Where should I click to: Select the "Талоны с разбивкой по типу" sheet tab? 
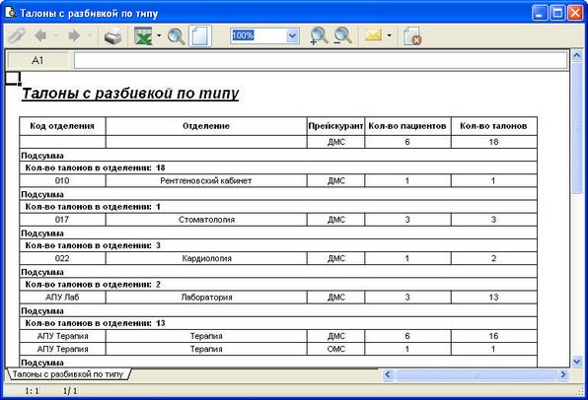[x=68, y=373]
